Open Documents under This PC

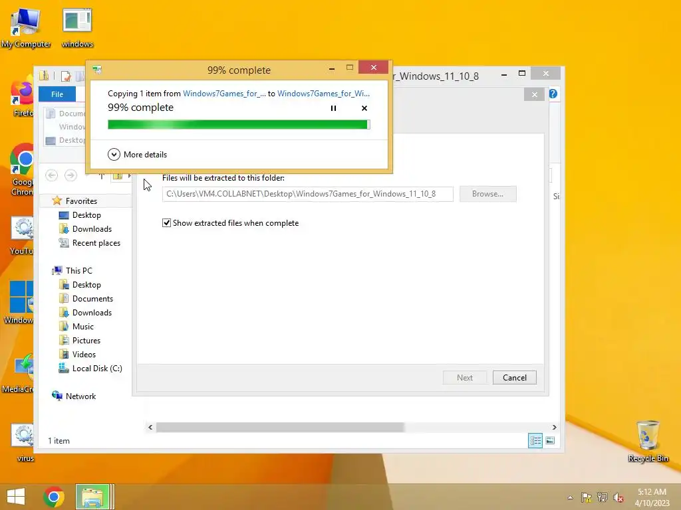[x=92, y=298]
